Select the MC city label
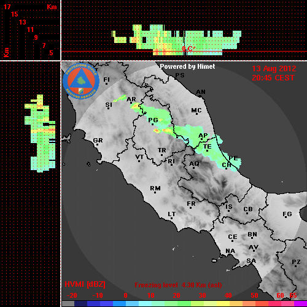 [196, 111]
